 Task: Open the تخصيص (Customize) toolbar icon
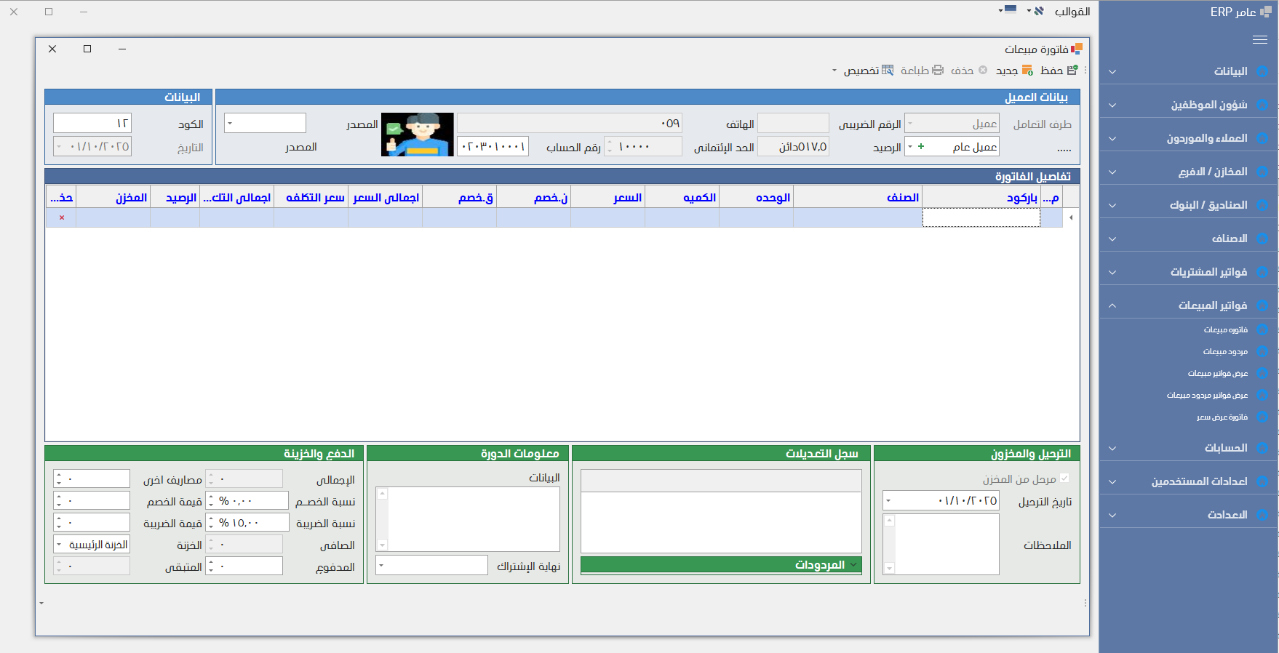point(888,71)
